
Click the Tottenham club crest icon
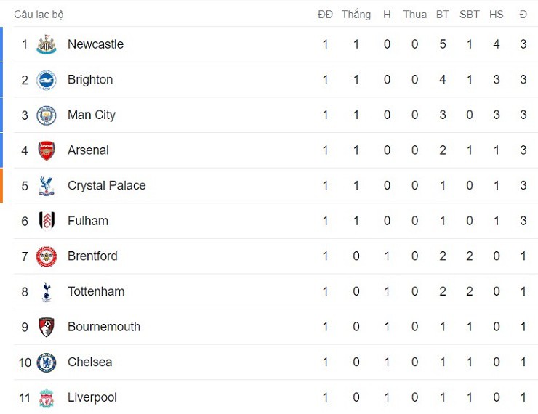[47, 292]
